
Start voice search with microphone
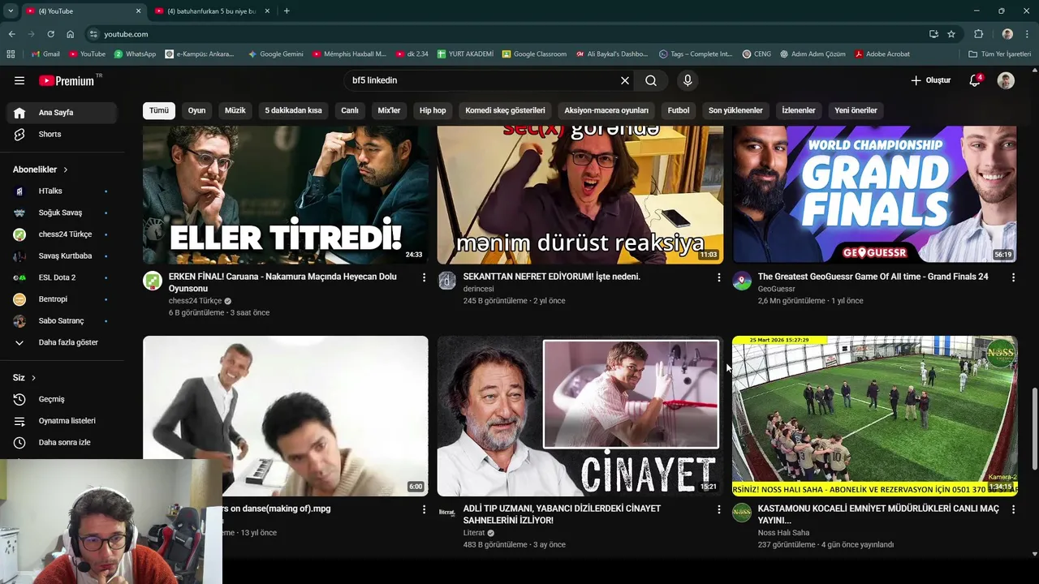click(x=688, y=80)
